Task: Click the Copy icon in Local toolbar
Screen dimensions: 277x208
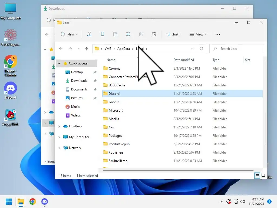Action: click(x=102, y=34)
